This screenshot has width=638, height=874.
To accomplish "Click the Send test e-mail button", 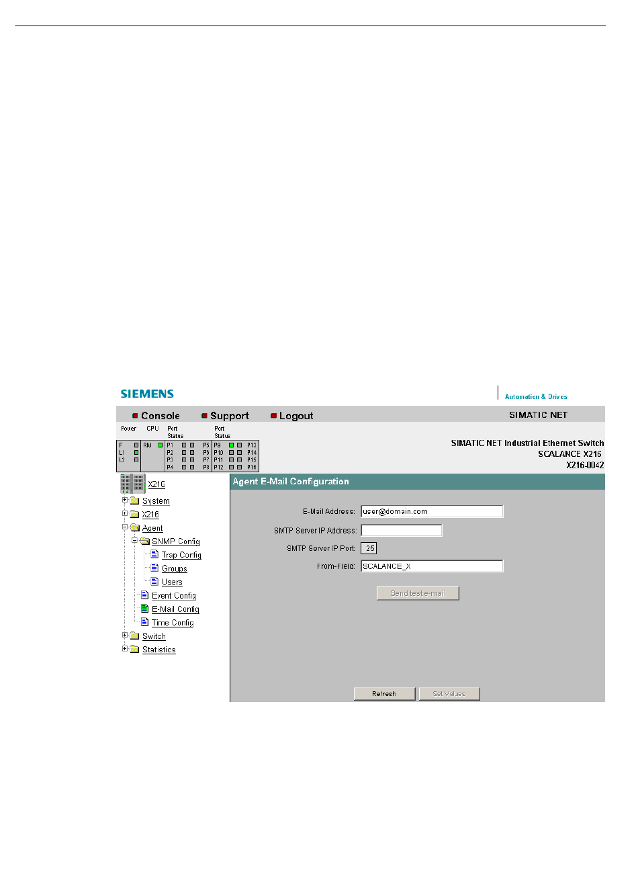I will (418, 593).
